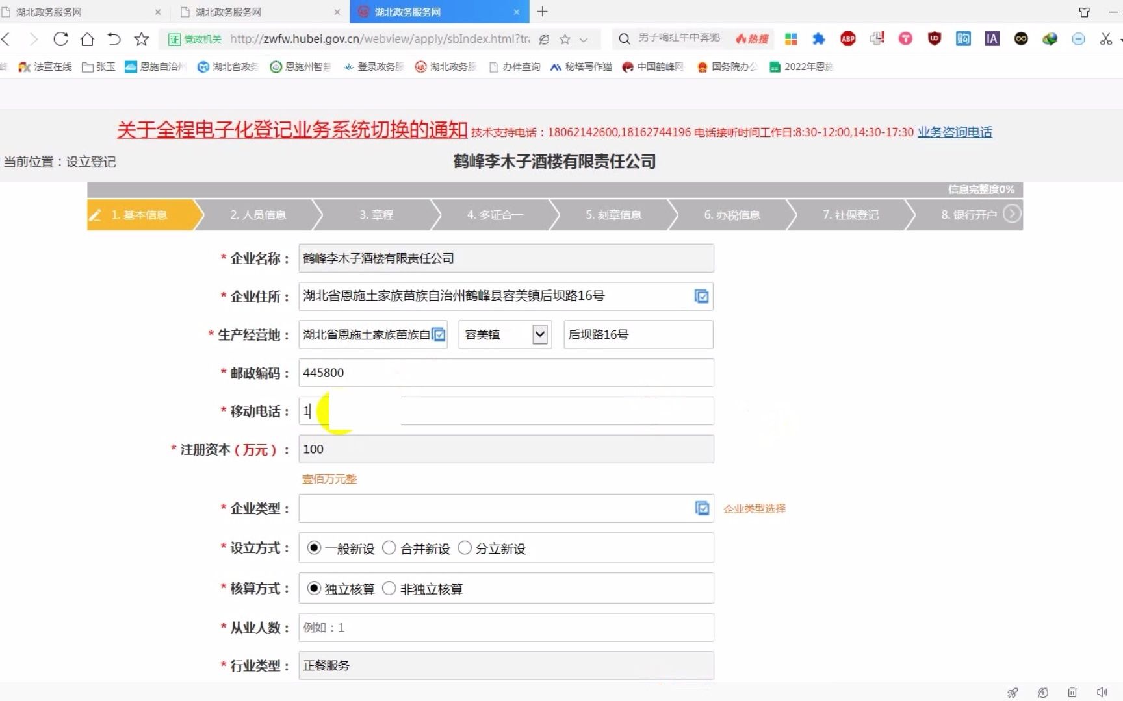Click the uBlock shield extension icon
The image size is (1123, 701).
935,39
